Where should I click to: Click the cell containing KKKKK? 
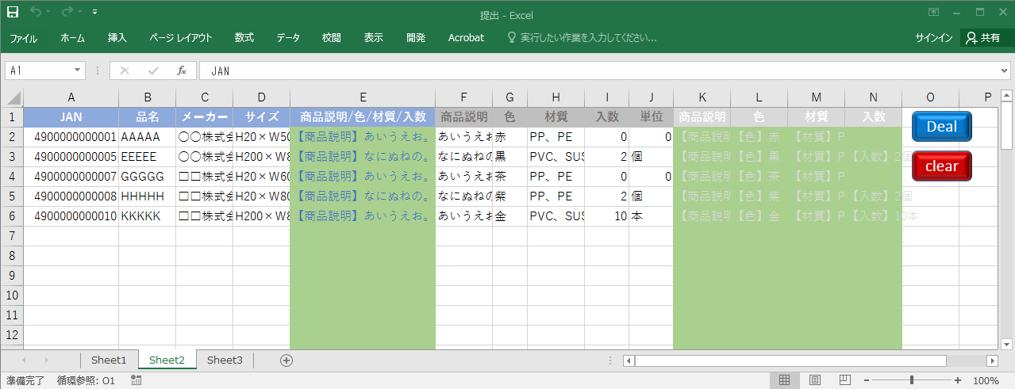point(148,215)
